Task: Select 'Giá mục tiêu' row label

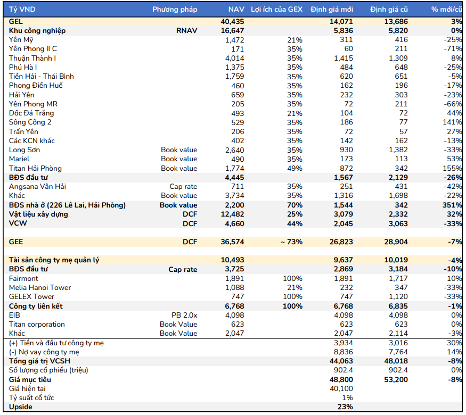Action: [x=30, y=380]
